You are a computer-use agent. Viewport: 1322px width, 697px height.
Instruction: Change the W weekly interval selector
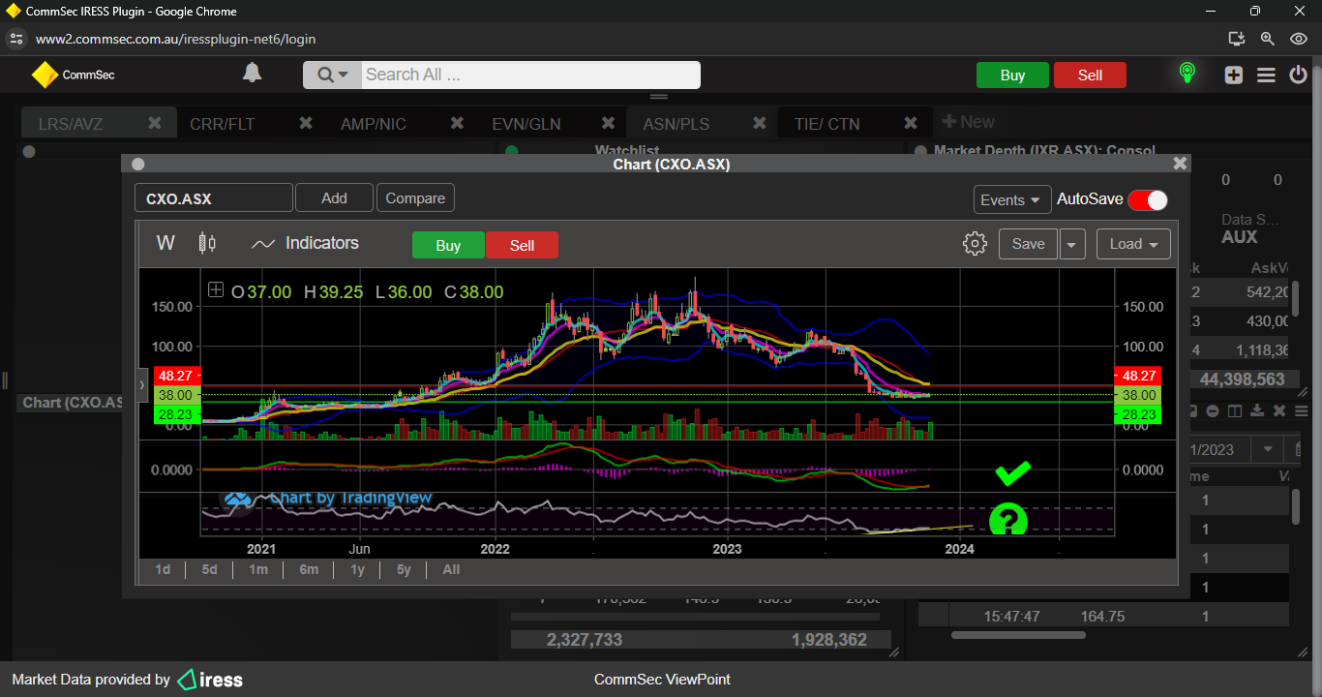click(165, 243)
